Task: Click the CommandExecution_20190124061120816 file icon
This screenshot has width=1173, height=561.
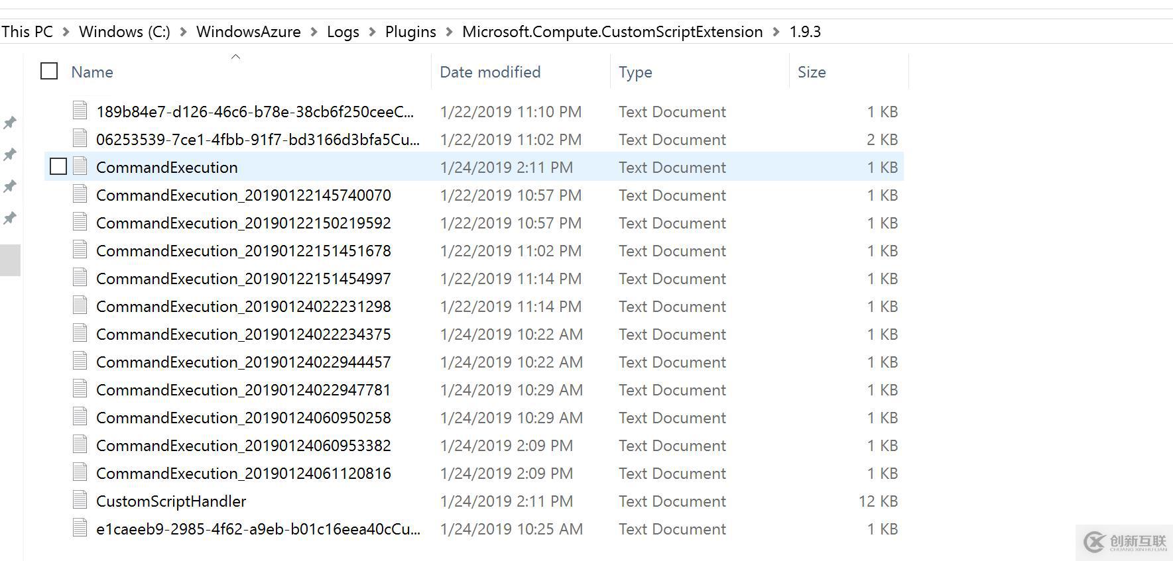Action: pyautogui.click(x=80, y=473)
